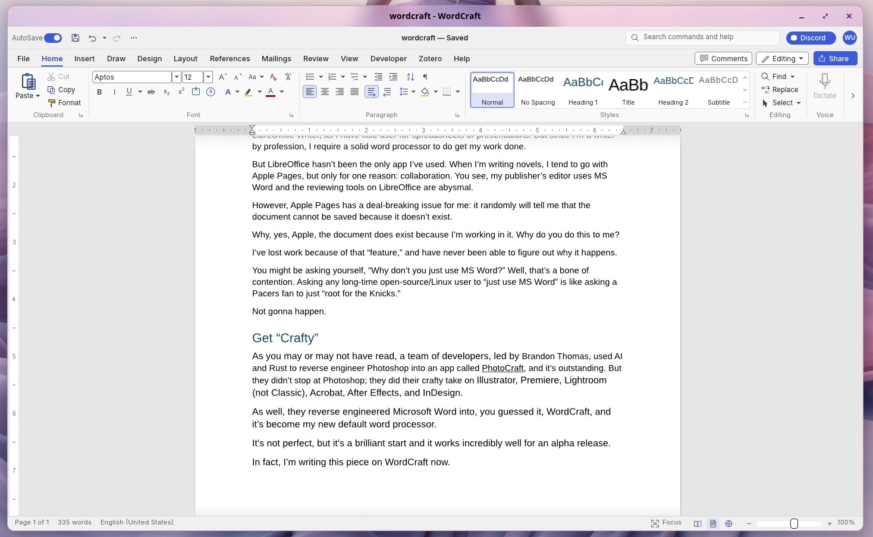Click the Dictate microphone icon
This screenshot has width=873, height=537.
coord(825,81)
